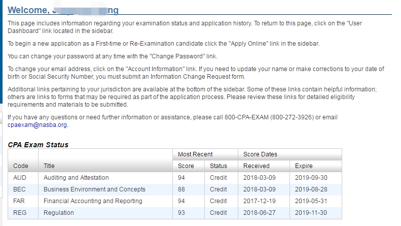Click the cpaexam@nasba.org email link
The width and height of the screenshot is (401, 226).
(38, 125)
